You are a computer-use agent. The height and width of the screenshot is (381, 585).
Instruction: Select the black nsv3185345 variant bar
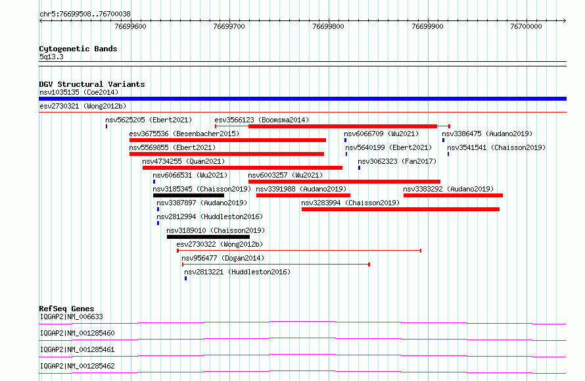coord(189,195)
